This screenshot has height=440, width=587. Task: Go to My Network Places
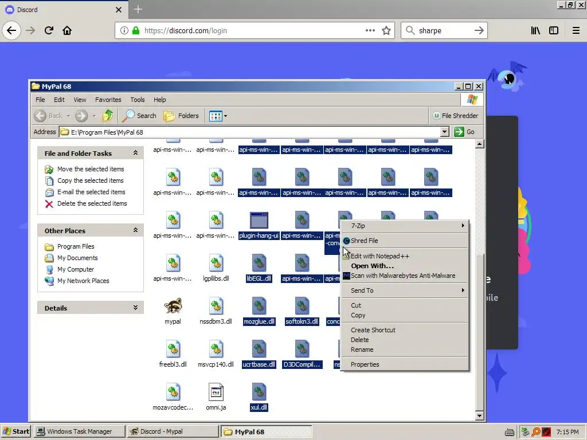[x=83, y=281]
